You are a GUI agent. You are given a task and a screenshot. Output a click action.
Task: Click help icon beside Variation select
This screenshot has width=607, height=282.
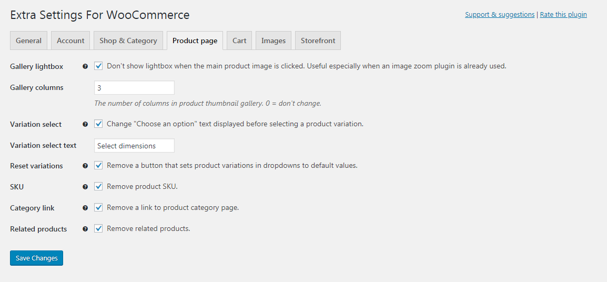[x=85, y=125]
